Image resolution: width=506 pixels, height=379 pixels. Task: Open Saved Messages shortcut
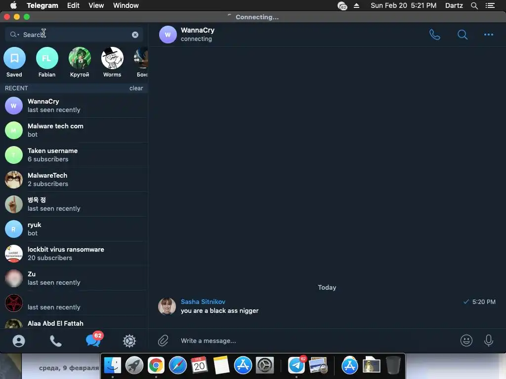pyautogui.click(x=14, y=62)
